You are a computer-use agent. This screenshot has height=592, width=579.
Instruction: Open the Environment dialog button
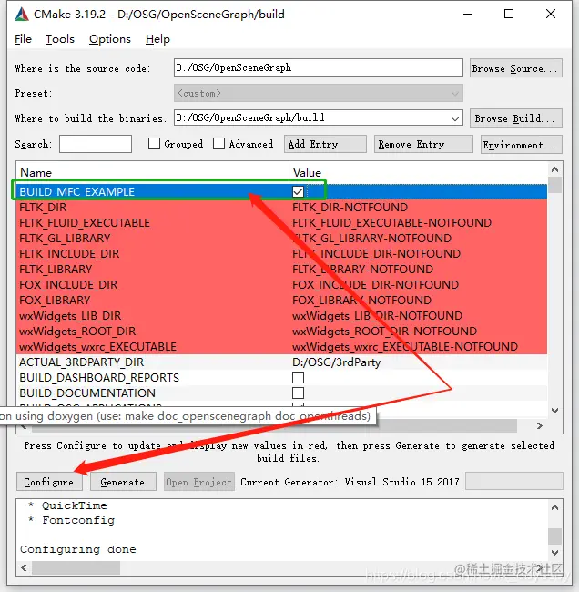(522, 145)
